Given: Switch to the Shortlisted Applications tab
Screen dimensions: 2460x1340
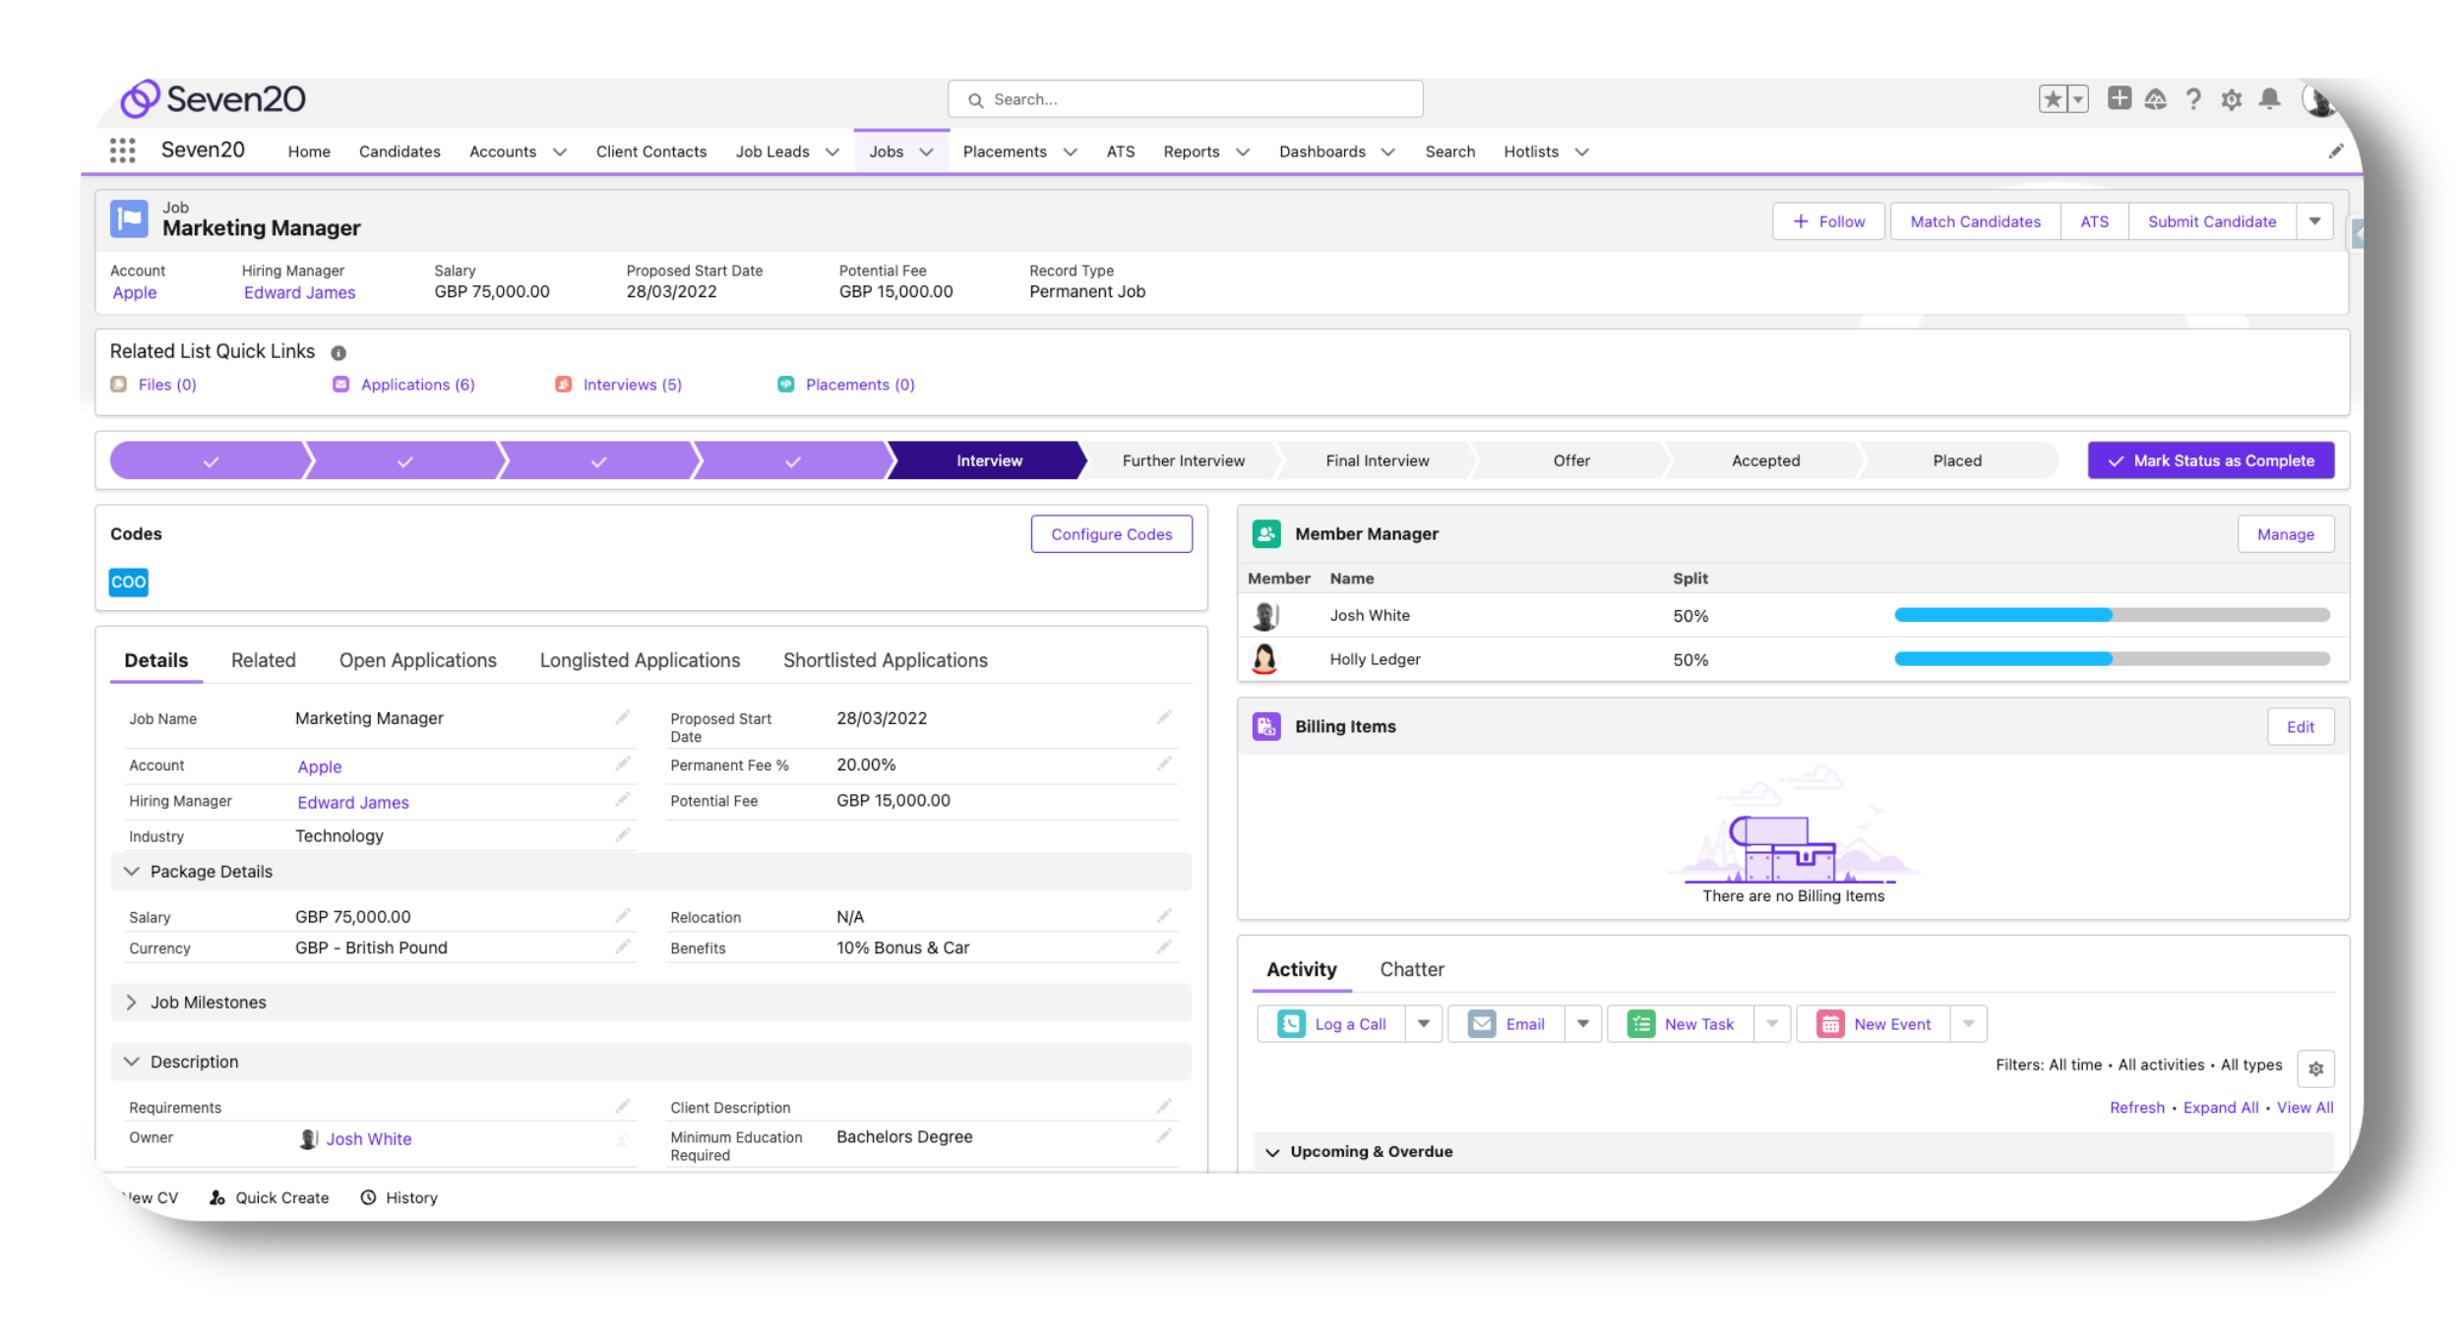Looking at the screenshot, I should pos(885,660).
